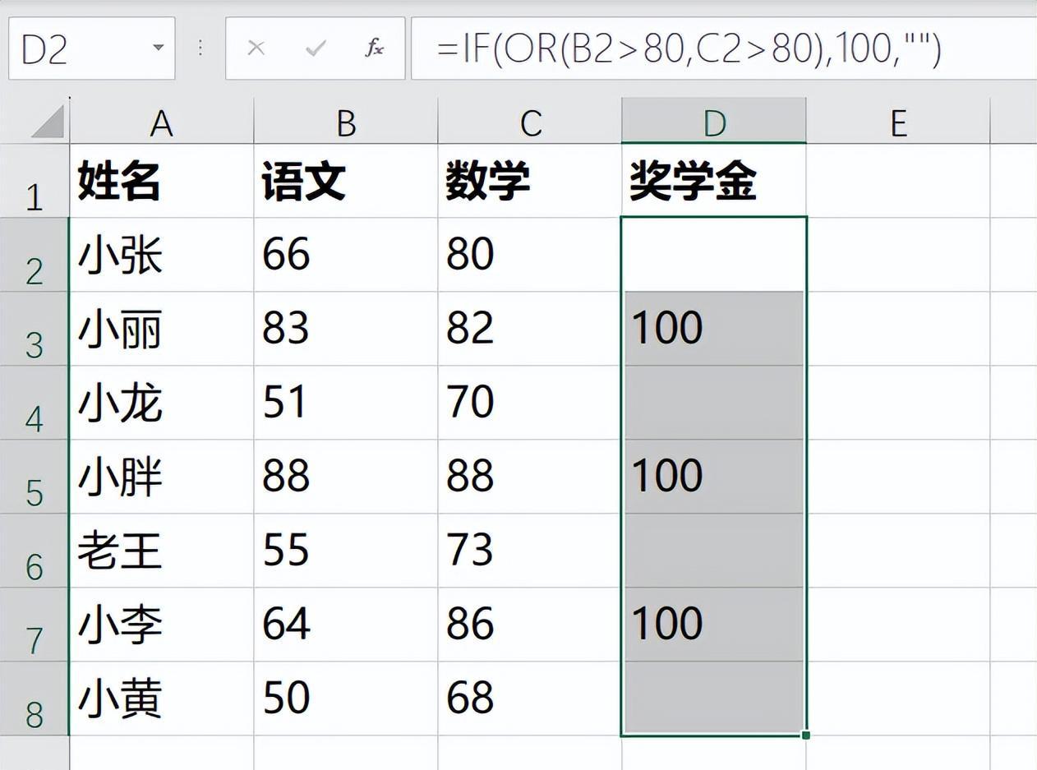The height and width of the screenshot is (770, 1037).
Task: Click the empty active cell D2
Action: click(x=714, y=255)
